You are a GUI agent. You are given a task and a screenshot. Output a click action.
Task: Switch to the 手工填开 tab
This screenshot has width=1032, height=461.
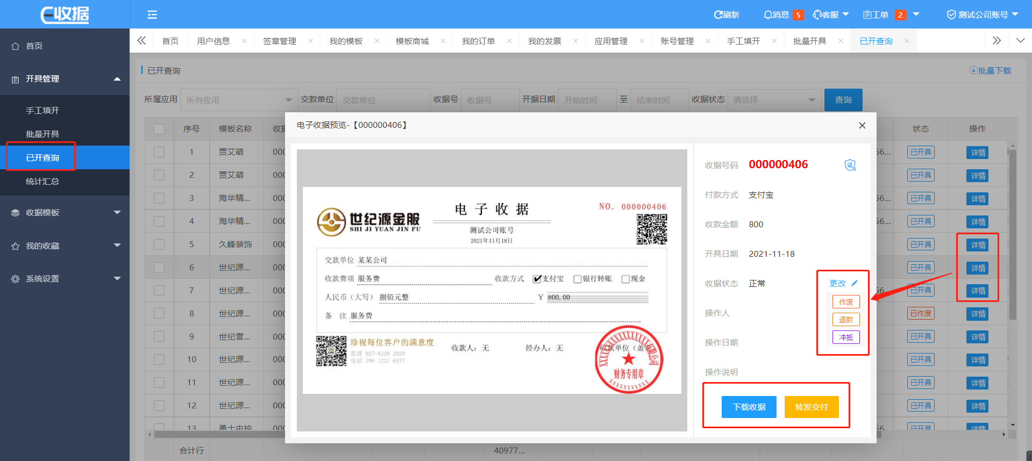pyautogui.click(x=743, y=41)
